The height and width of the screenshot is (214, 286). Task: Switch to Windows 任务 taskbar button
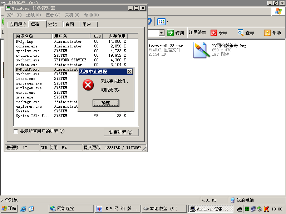pyautogui.click(x=211, y=209)
